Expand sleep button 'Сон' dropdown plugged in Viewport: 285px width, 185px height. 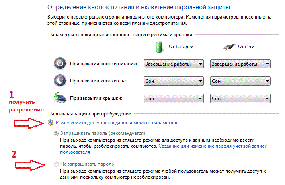coord(240,81)
